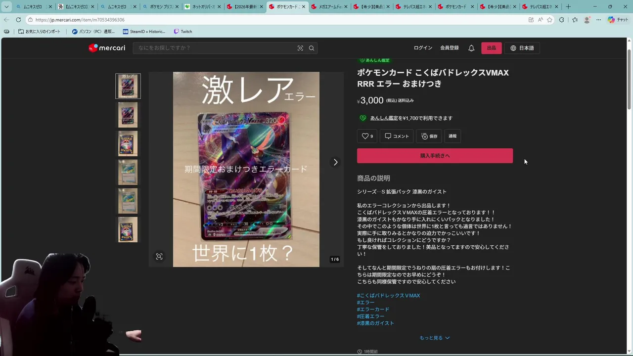633x356 pixels.
Task: Click the main product image
Action: tap(246, 170)
